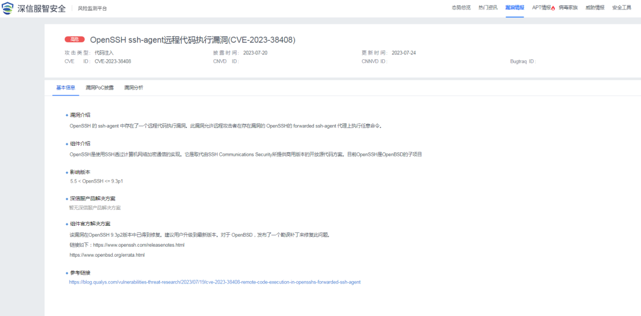
Task: Open the blog.qualys.com reference link
Action: 215,282
